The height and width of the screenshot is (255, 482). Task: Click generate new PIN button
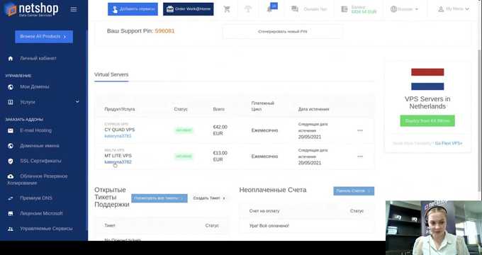click(283, 32)
